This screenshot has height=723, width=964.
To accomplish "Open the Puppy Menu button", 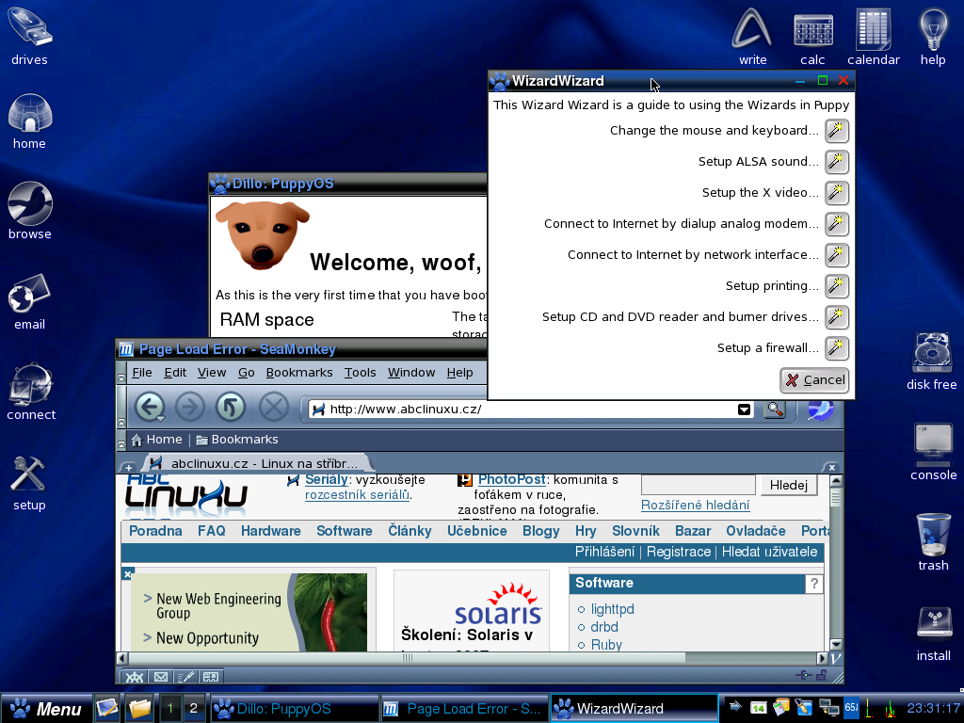I will (47, 709).
